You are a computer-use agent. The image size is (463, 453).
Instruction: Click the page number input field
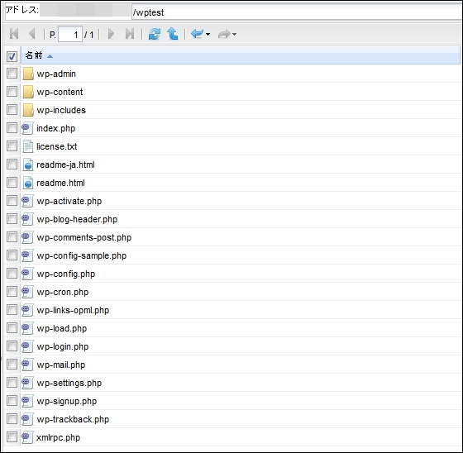pyautogui.click(x=70, y=34)
